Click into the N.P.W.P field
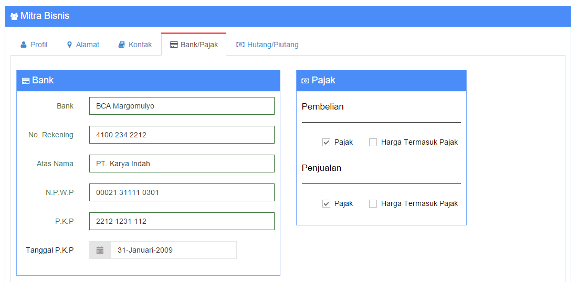The image size is (577, 282). point(182,192)
